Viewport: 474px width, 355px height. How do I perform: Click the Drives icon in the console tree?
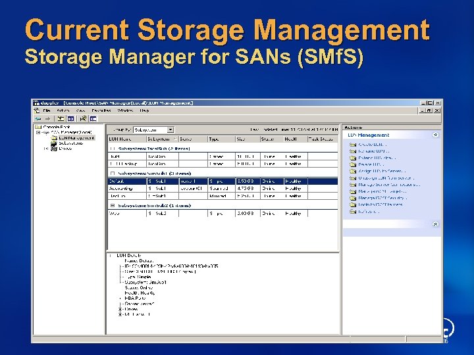pos(54,149)
